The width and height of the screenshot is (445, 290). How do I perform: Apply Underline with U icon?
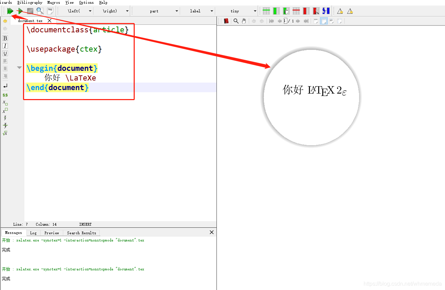5,53
